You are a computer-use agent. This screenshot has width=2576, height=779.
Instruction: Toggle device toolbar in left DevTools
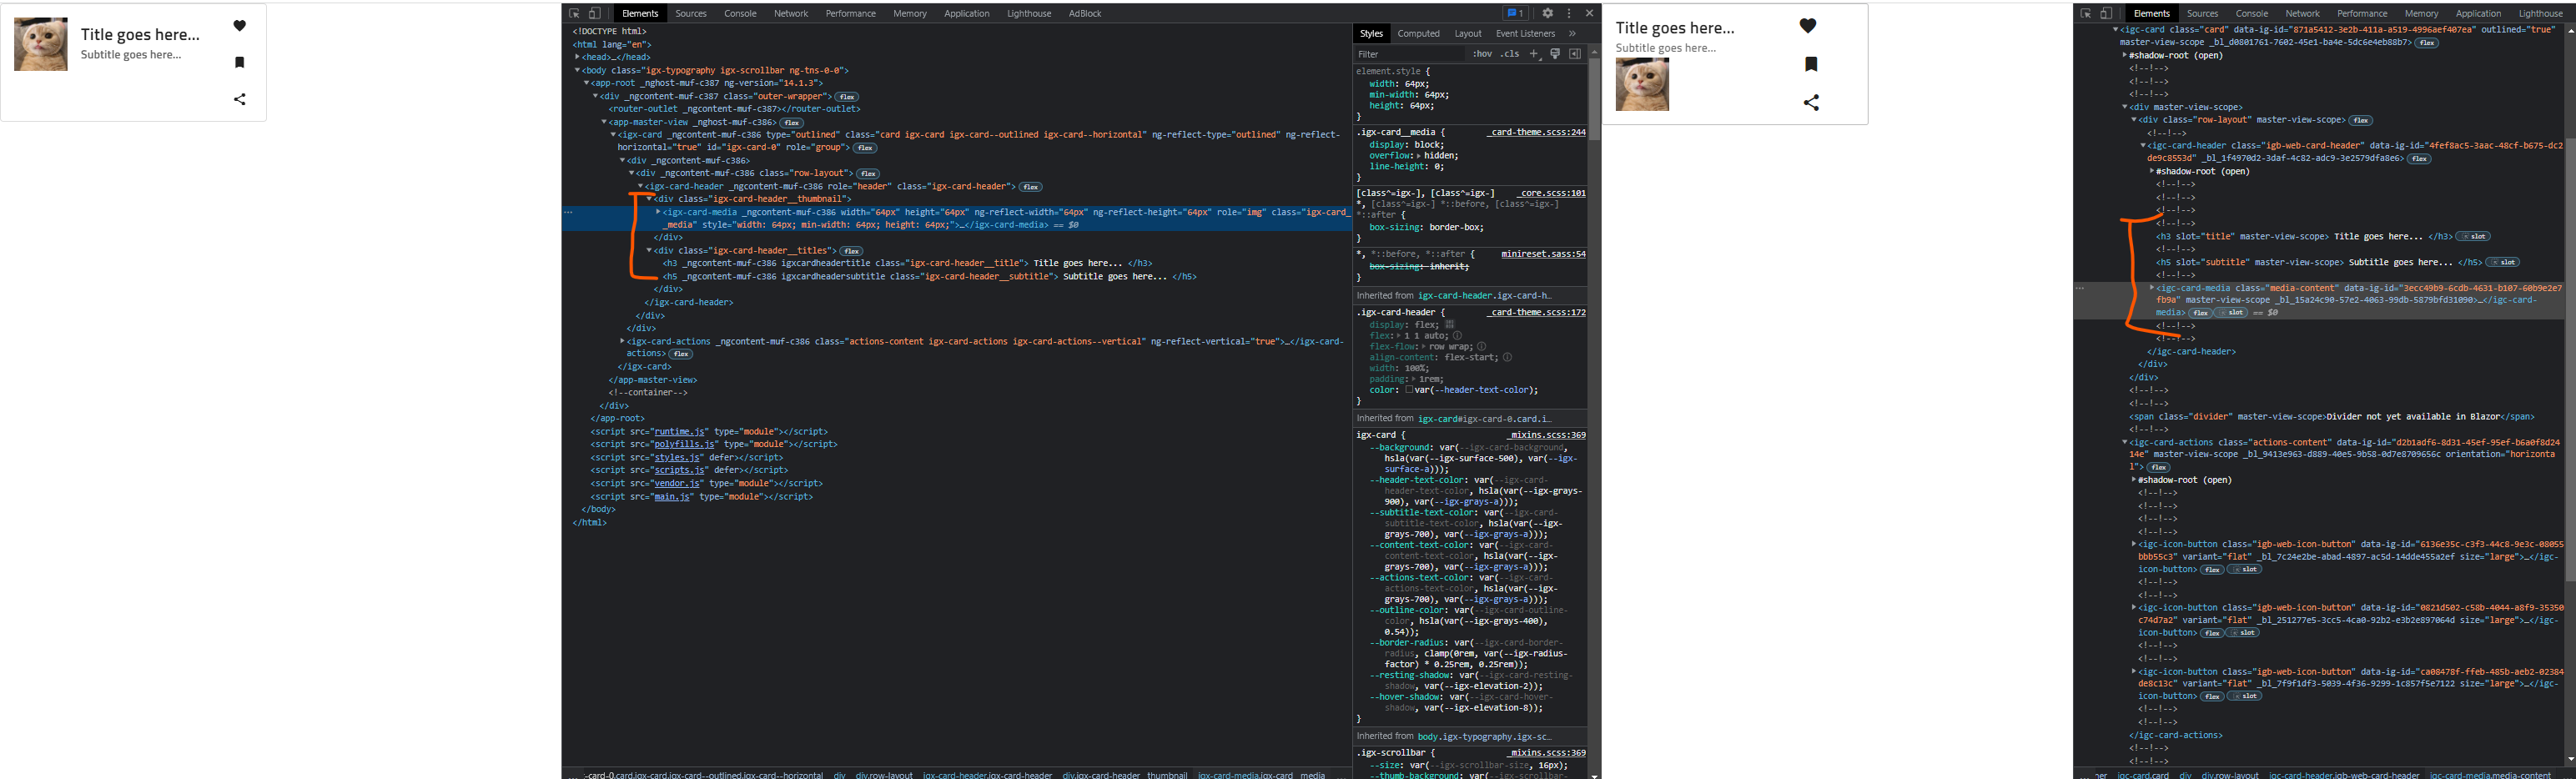click(x=595, y=13)
